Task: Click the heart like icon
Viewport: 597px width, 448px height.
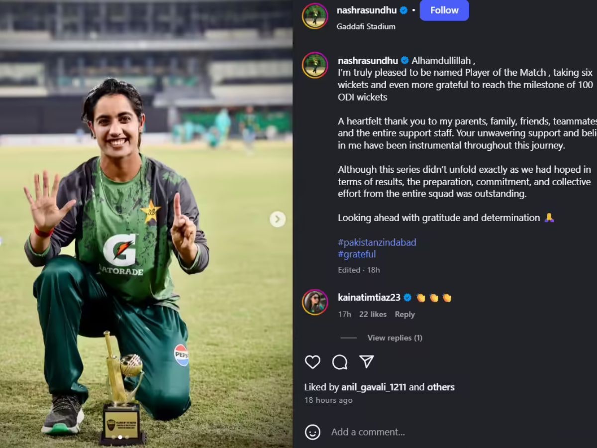Action: click(x=312, y=362)
